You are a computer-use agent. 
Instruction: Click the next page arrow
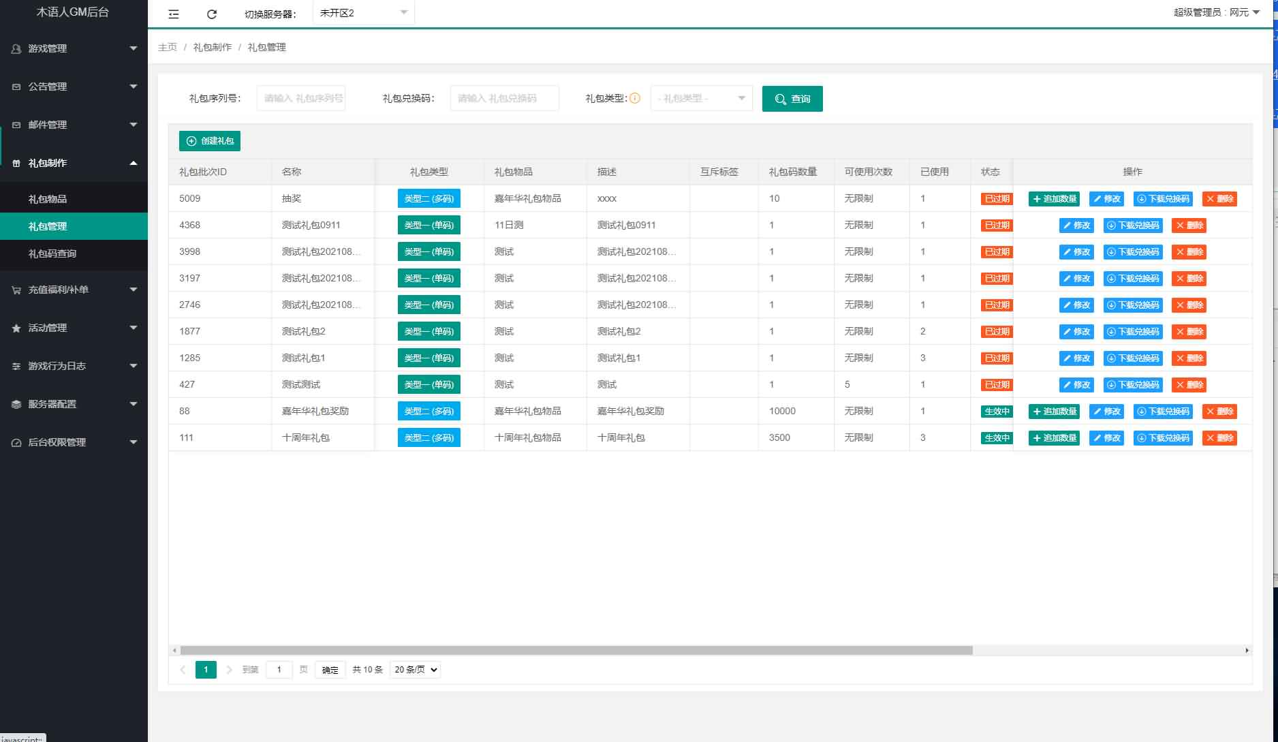coord(230,670)
